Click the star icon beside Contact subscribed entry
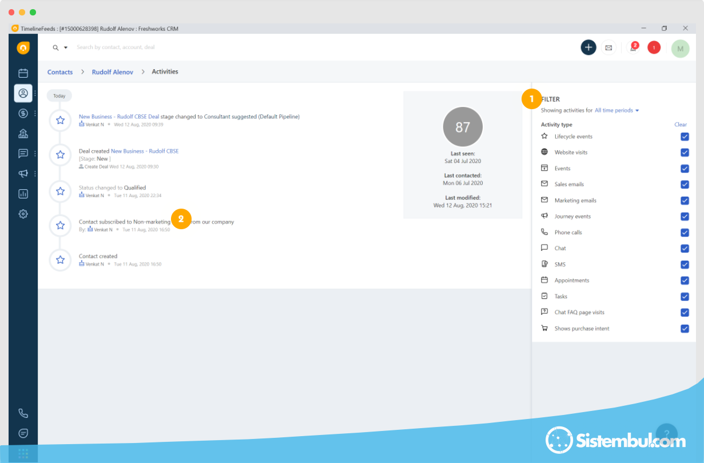Viewport: 704px width, 463px height. 60,225
